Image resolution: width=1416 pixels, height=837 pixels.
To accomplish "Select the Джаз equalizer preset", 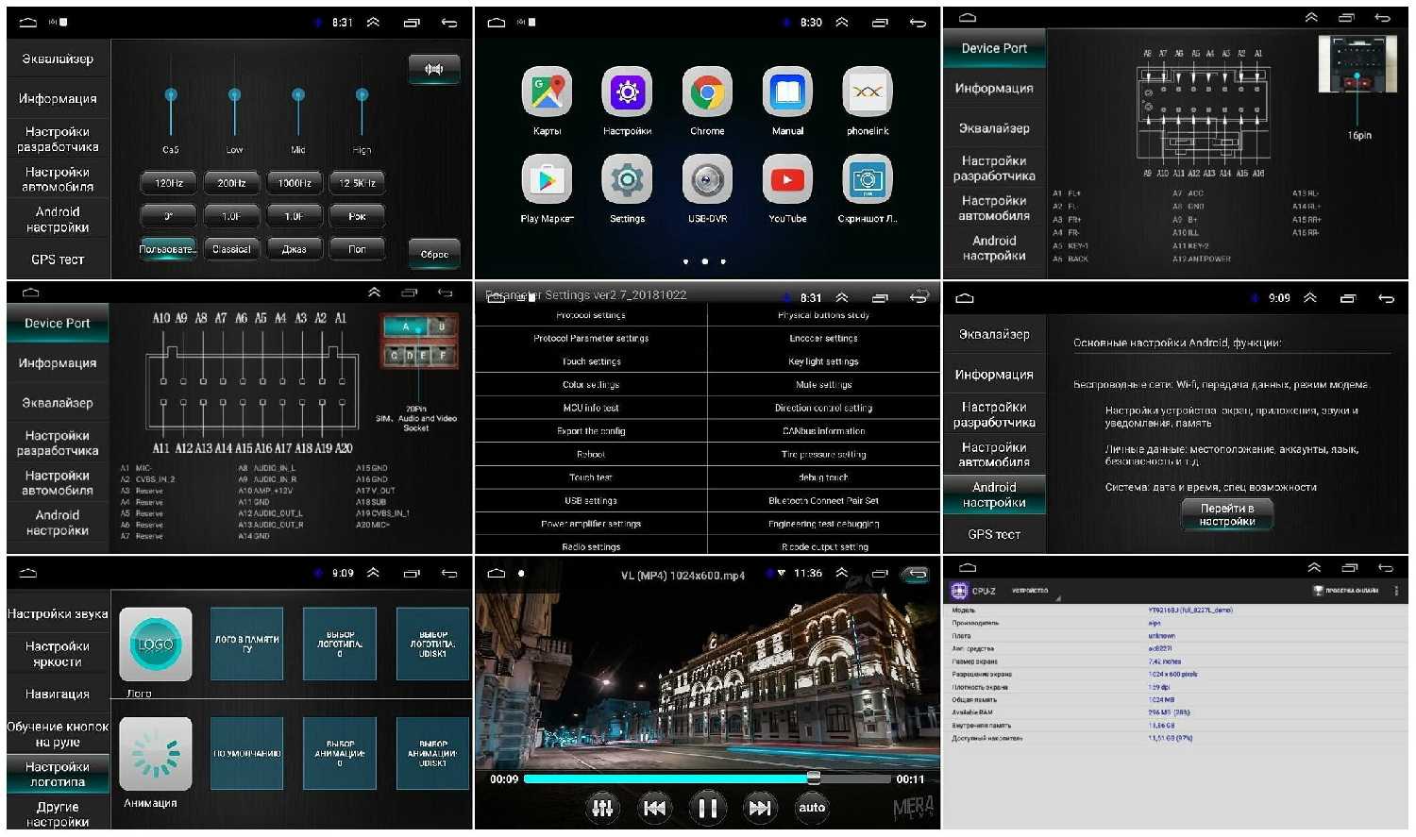I will coord(295,249).
